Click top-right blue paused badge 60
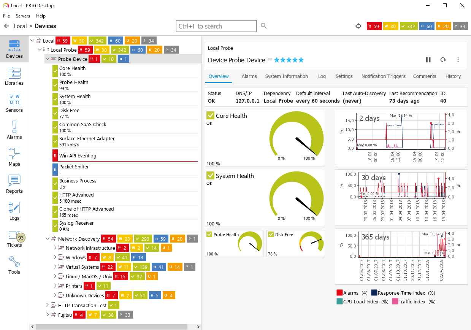Viewport: 471px width, 330px height. click(x=427, y=26)
